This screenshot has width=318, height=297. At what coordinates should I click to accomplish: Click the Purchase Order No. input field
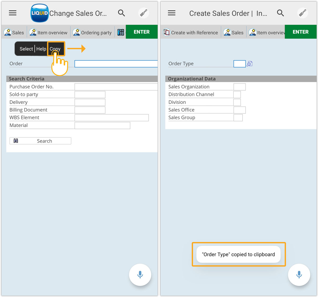116,87
